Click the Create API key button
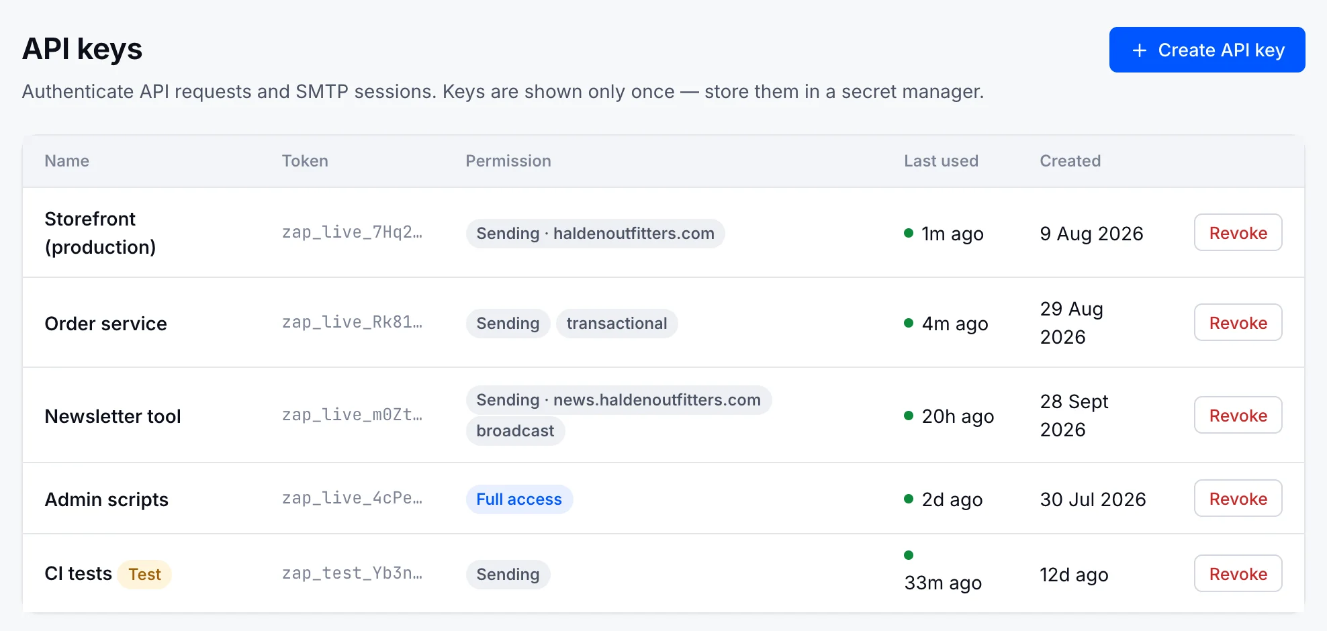Image resolution: width=1327 pixels, height=631 pixels. (x=1207, y=50)
